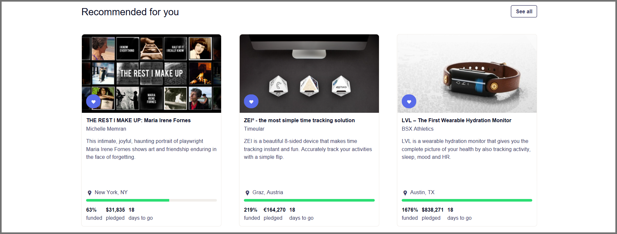Open THE REST I MAKE UP project title
The width and height of the screenshot is (617, 234).
pos(138,120)
